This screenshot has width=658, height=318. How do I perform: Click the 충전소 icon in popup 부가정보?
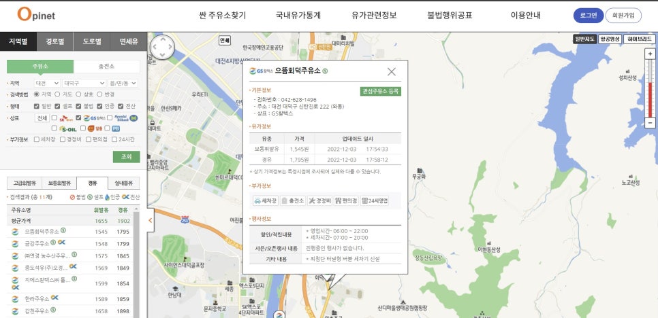point(292,201)
